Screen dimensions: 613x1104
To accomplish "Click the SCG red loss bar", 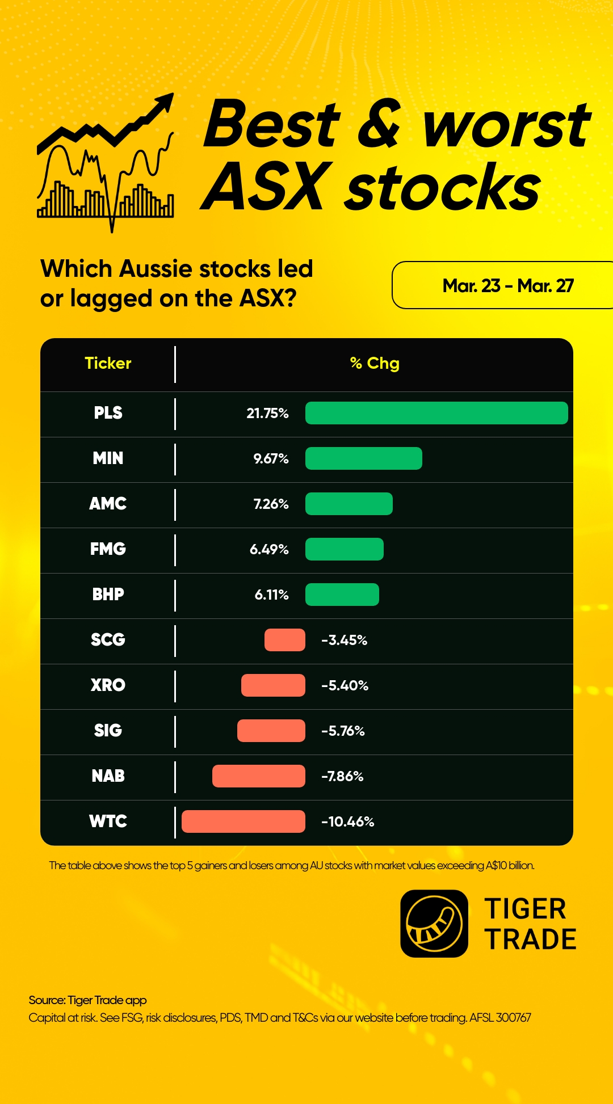I will pyautogui.click(x=285, y=640).
